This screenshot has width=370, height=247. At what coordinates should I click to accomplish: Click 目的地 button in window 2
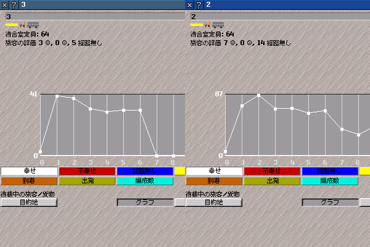pos(214,203)
